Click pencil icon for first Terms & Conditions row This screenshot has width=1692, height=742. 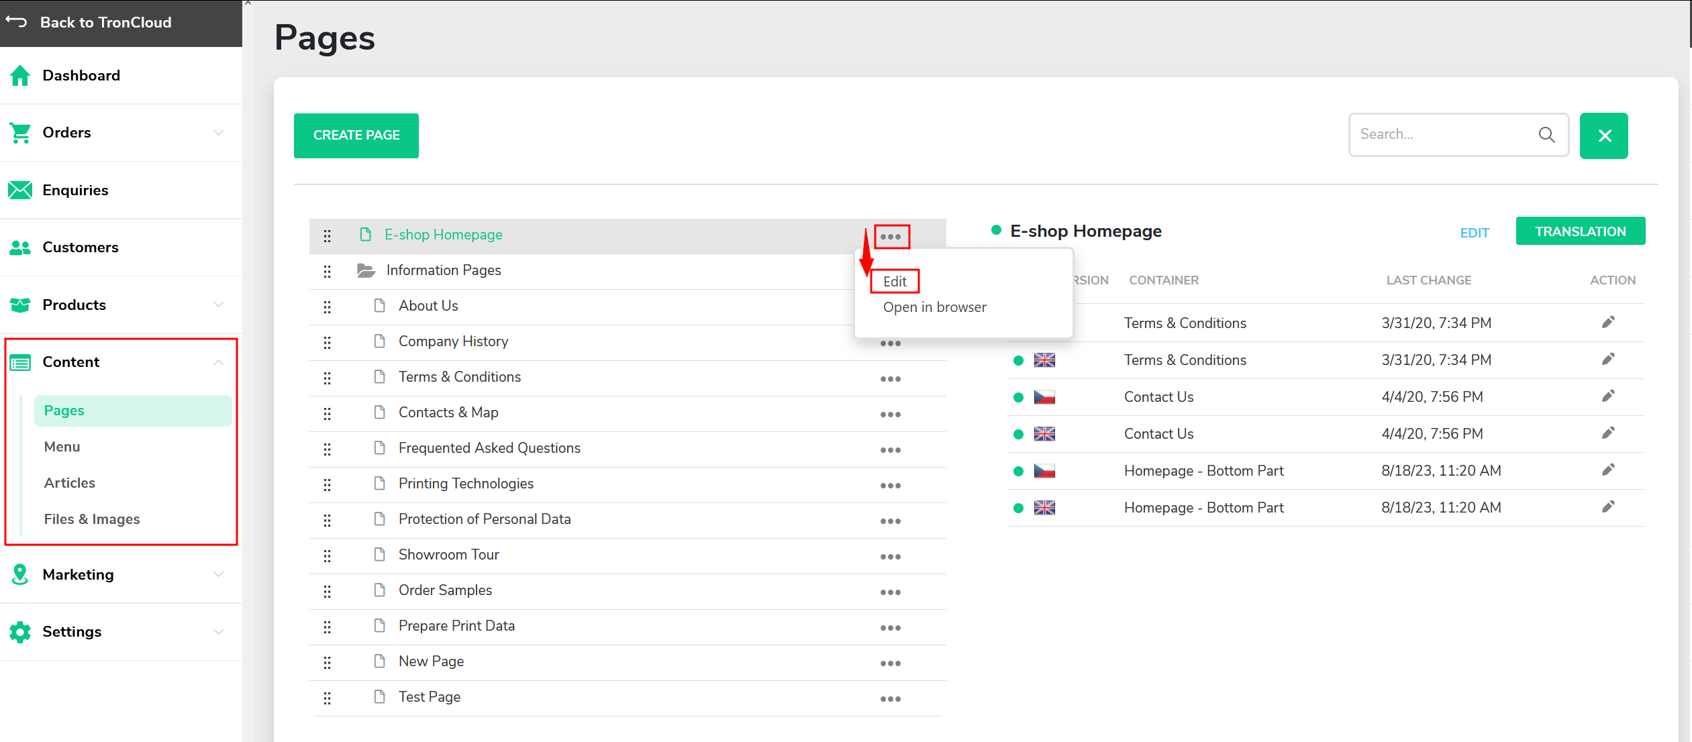(x=1608, y=323)
